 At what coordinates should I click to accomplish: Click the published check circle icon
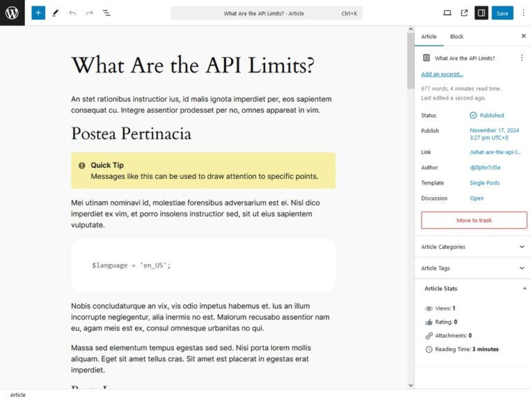473,115
